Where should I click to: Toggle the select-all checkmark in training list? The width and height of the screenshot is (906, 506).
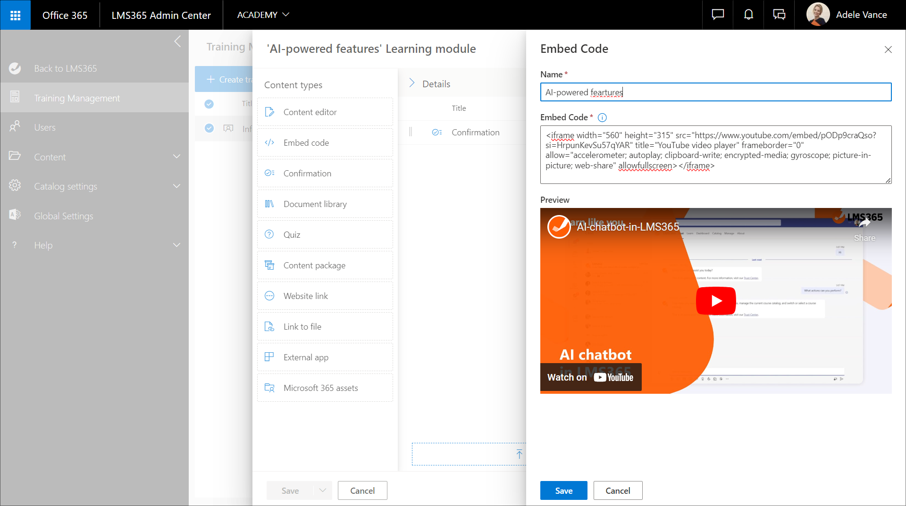tap(209, 104)
